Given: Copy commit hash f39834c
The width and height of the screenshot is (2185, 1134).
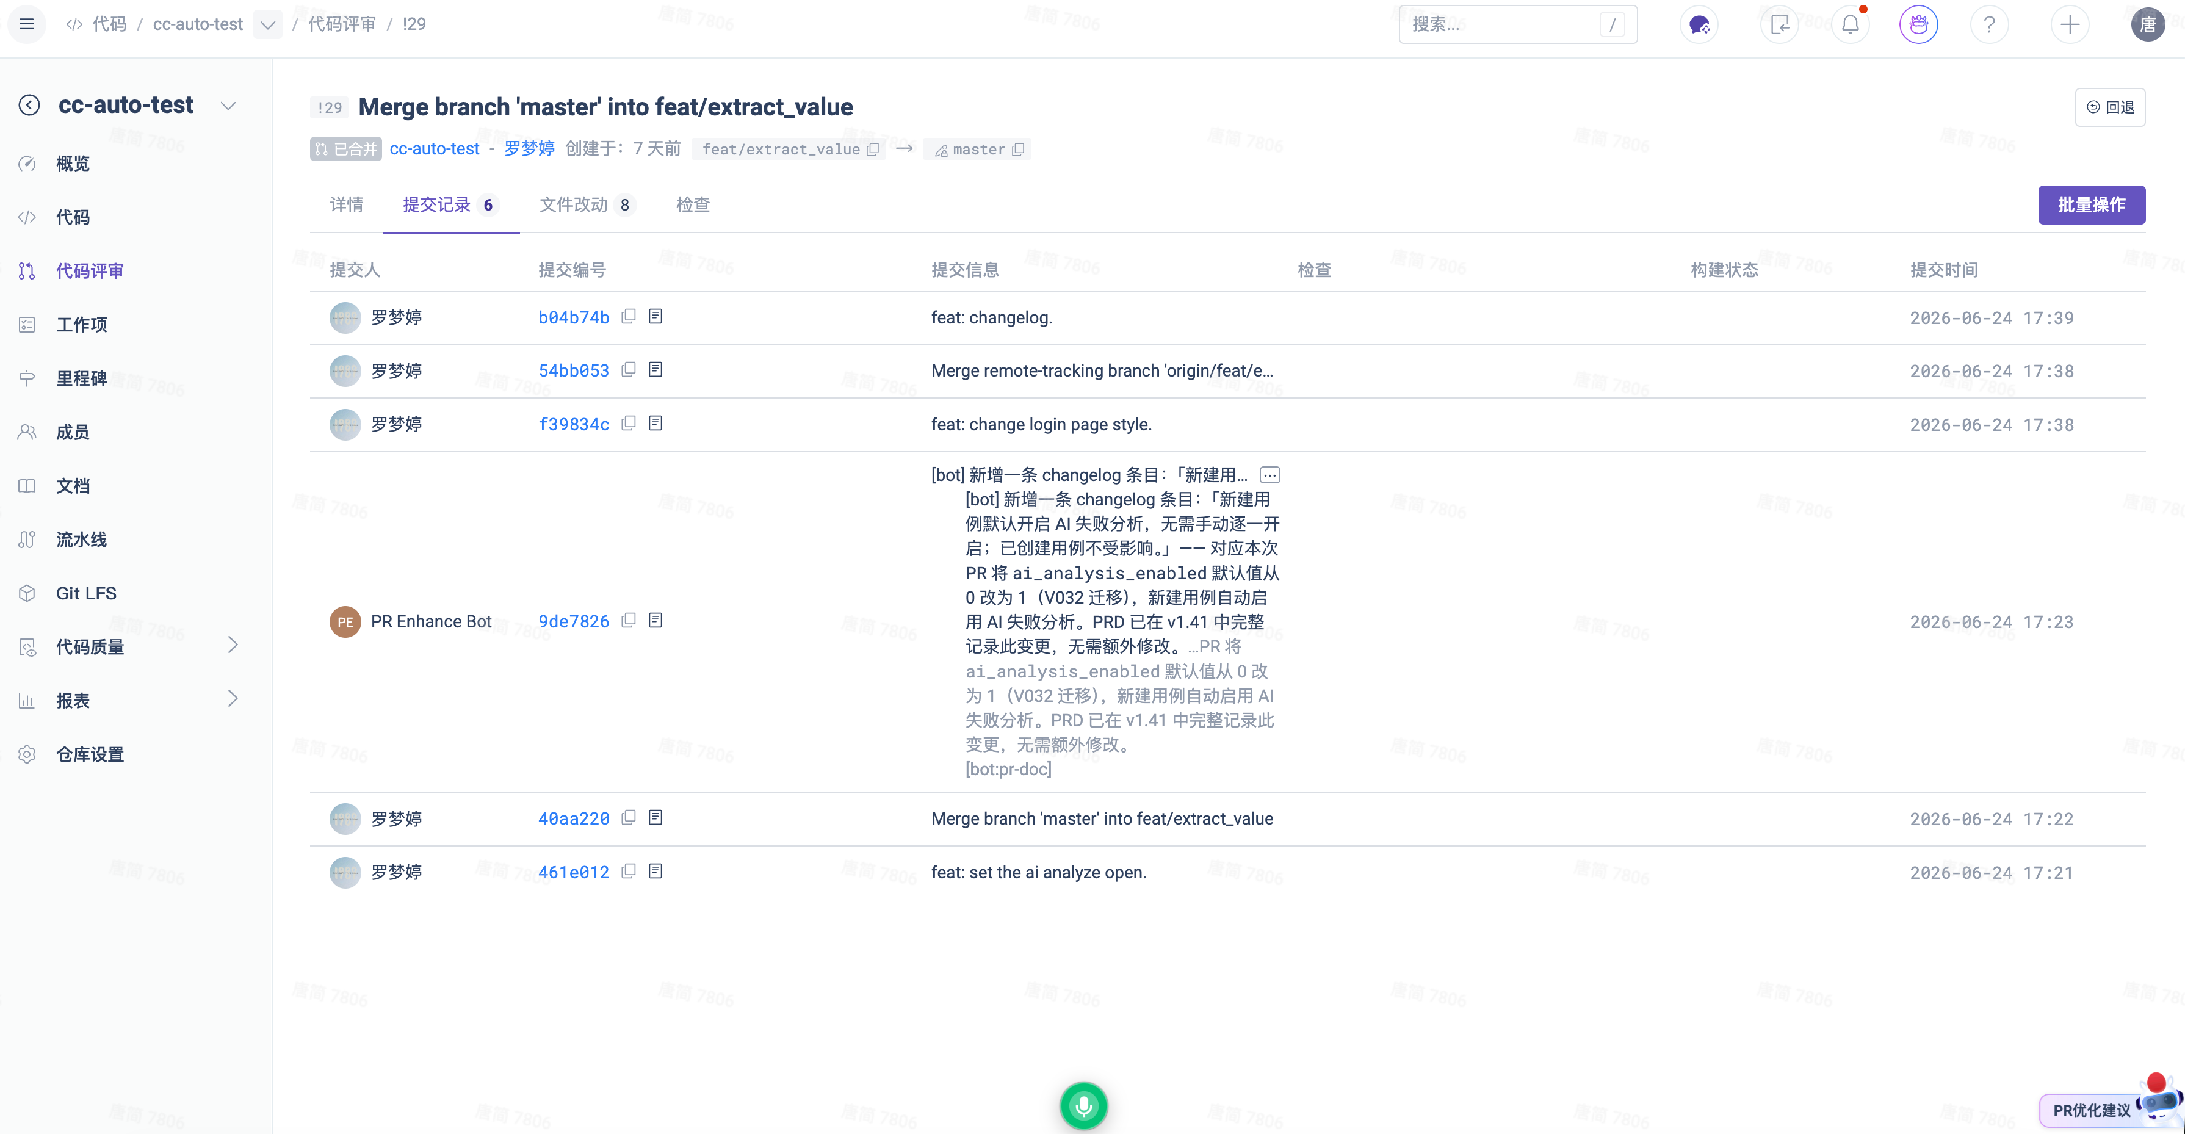Looking at the screenshot, I should [x=629, y=423].
